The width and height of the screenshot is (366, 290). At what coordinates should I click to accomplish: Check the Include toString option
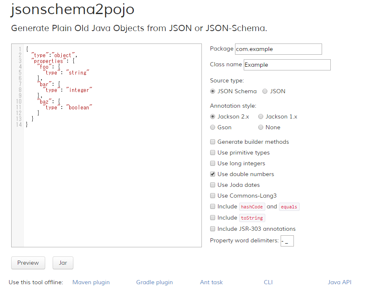point(213,217)
